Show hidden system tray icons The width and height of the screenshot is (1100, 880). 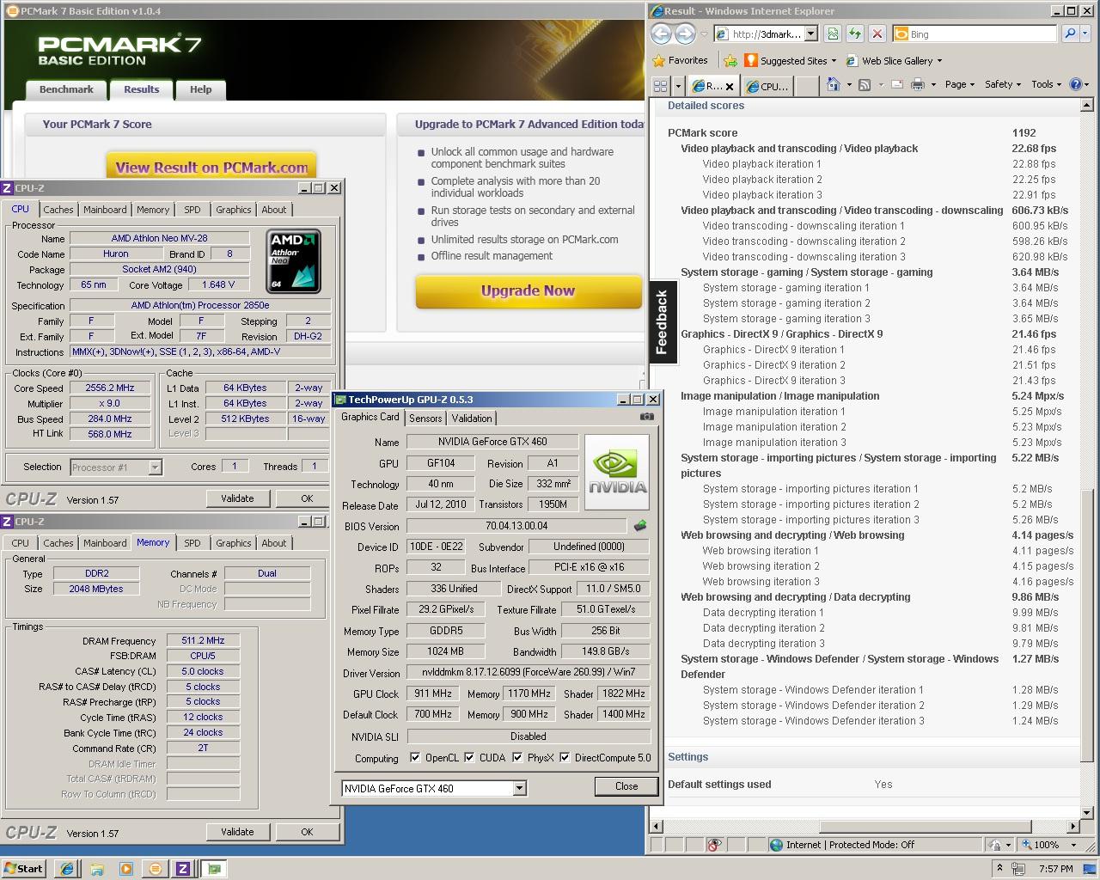tap(999, 868)
